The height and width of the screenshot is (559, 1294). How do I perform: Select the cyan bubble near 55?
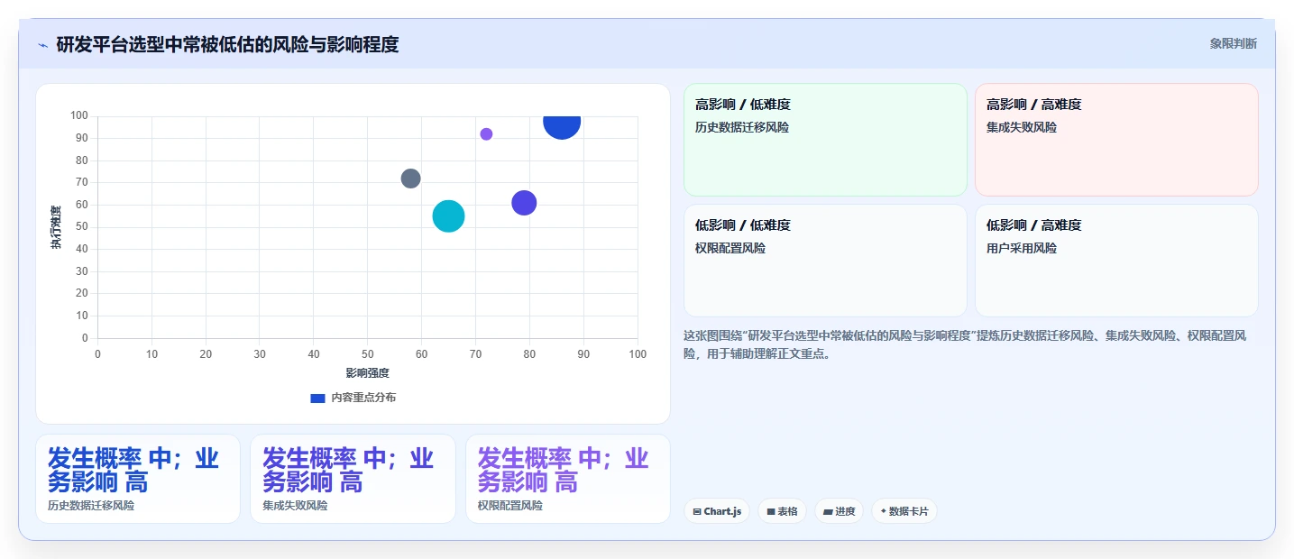[x=448, y=216]
